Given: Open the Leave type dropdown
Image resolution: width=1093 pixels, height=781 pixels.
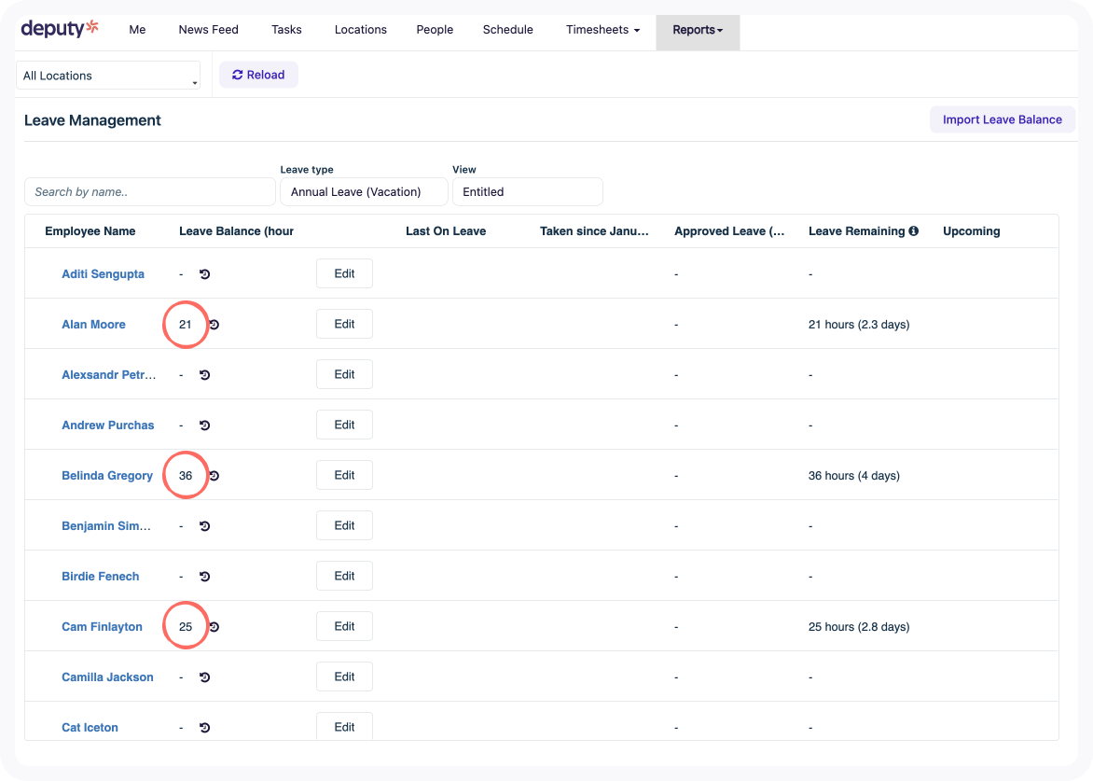Looking at the screenshot, I should point(364,192).
